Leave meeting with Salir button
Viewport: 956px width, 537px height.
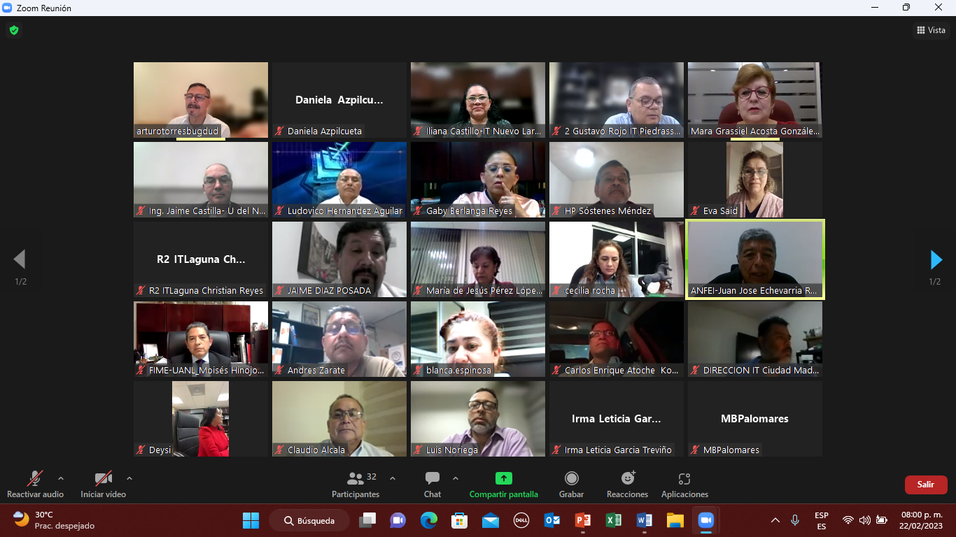tap(926, 485)
